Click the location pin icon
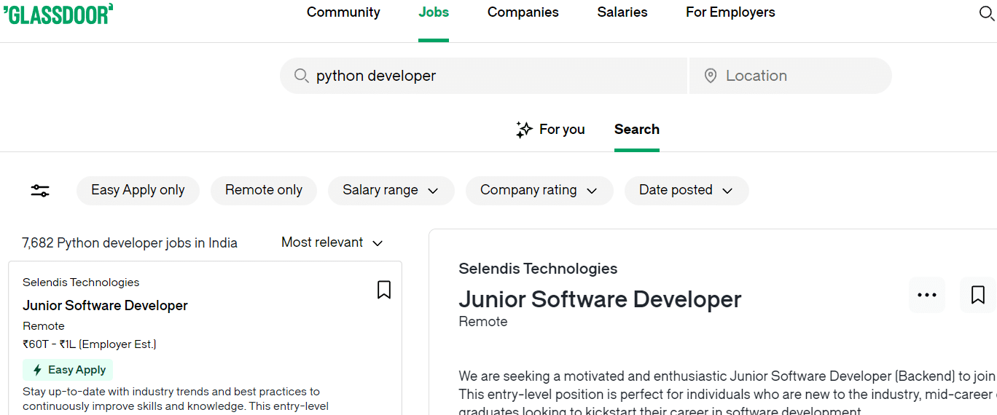The image size is (997, 415). [711, 76]
